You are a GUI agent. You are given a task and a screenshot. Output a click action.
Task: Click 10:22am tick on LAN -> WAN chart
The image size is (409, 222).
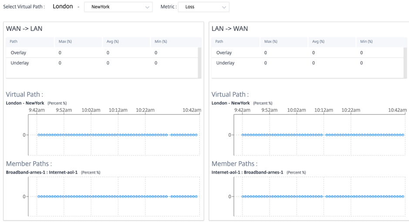351,110
